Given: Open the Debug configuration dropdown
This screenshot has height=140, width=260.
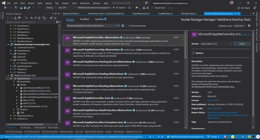Looking at the screenshot, I should 51,7.
